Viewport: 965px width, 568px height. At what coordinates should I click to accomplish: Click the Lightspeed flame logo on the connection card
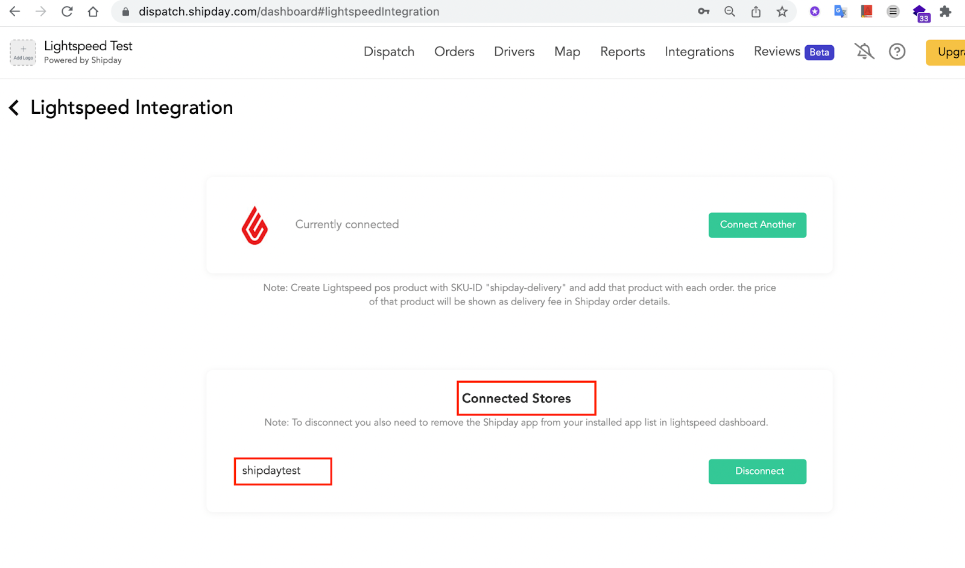(x=254, y=225)
